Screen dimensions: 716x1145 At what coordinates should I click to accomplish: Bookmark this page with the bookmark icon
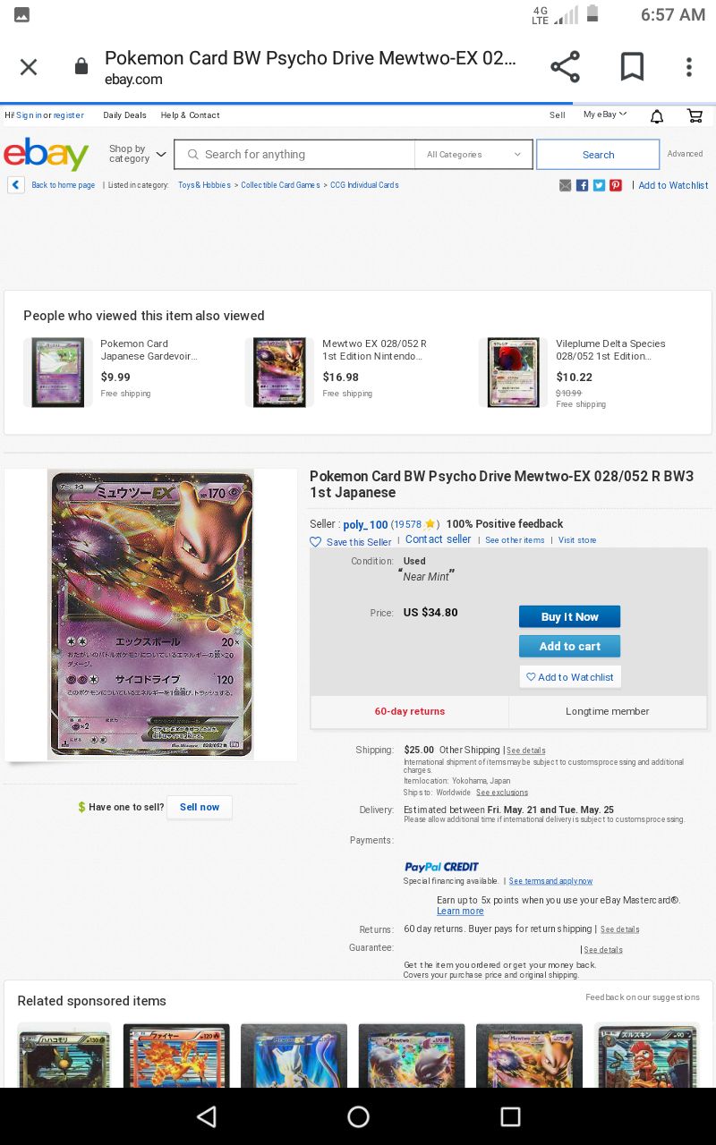(632, 67)
